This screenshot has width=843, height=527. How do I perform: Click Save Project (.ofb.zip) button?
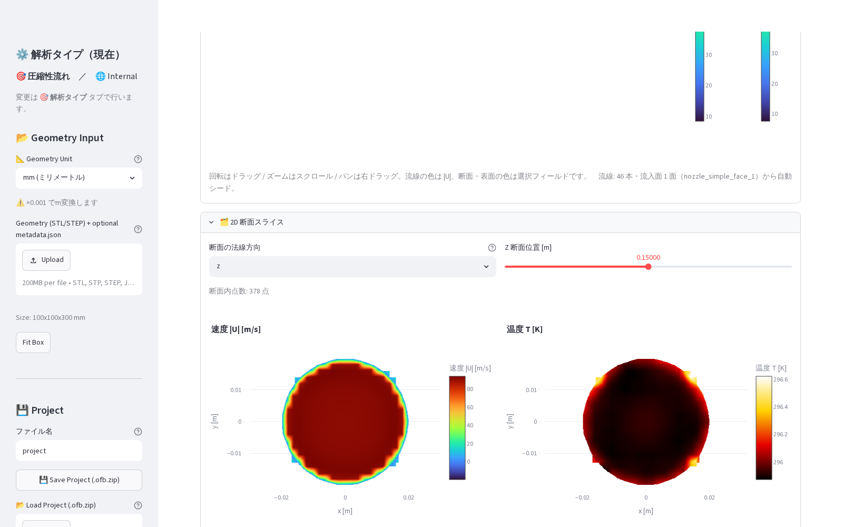(79, 480)
